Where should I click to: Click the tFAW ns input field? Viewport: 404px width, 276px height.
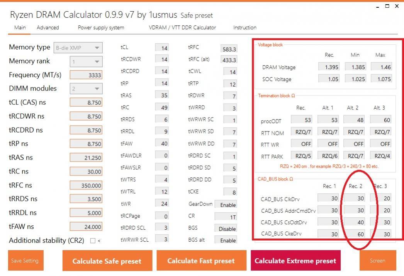click(86, 227)
